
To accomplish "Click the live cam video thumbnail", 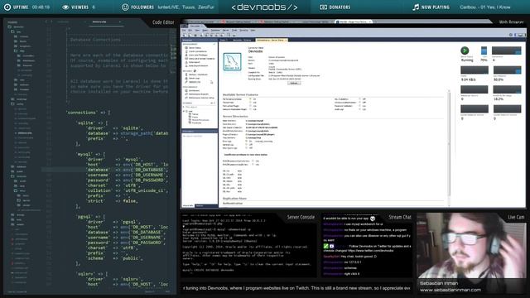I will click(x=471, y=253).
